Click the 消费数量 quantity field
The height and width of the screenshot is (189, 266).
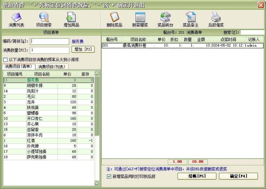point(50,50)
